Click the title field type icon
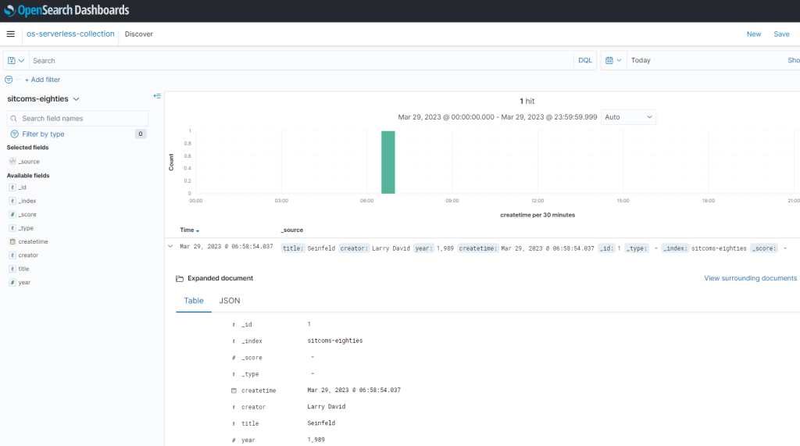The height and width of the screenshot is (446, 800). pyautogui.click(x=12, y=269)
